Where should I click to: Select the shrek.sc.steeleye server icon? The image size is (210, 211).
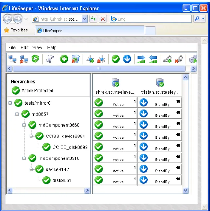(115, 82)
